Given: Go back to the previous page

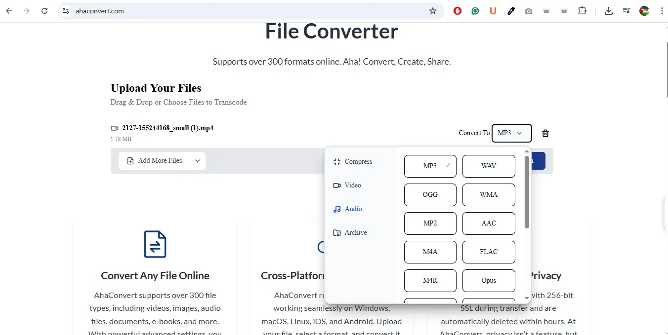Looking at the screenshot, I should tap(9, 11).
